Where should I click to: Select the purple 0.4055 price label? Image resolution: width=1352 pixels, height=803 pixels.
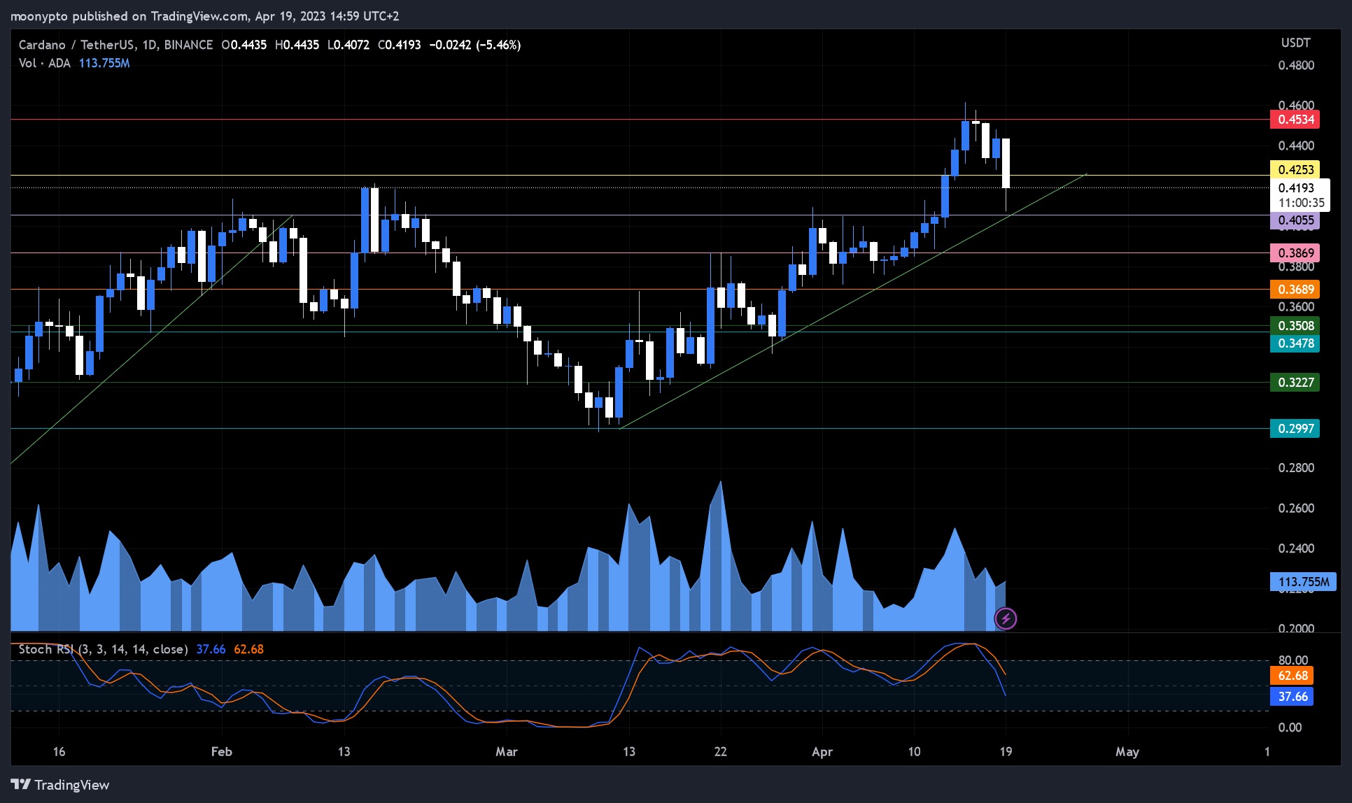coord(1295,220)
